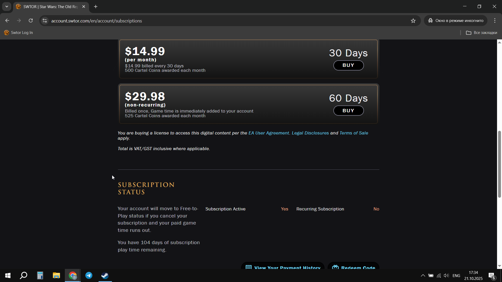Open the Swtor Log In bookmark
502x282 pixels.
click(x=19, y=33)
